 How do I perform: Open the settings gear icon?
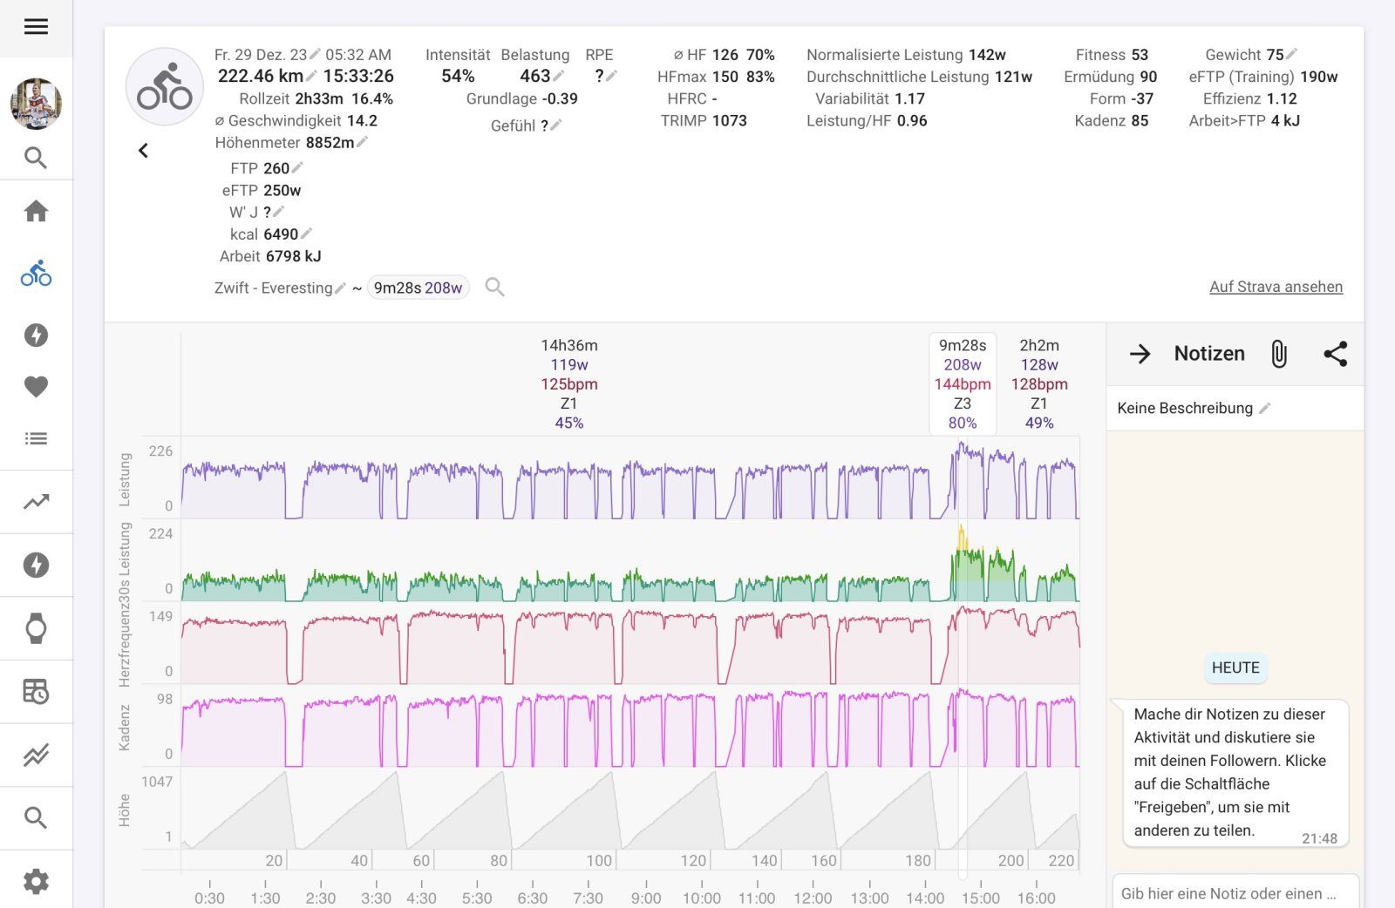[x=36, y=881]
